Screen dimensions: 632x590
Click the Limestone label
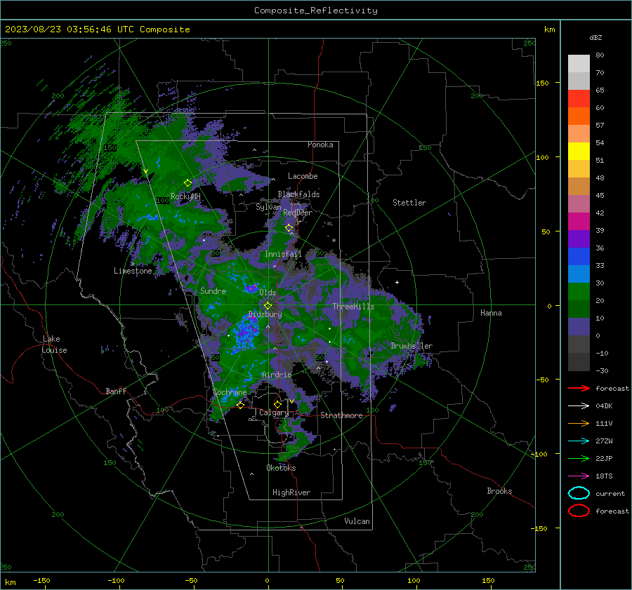tap(133, 271)
